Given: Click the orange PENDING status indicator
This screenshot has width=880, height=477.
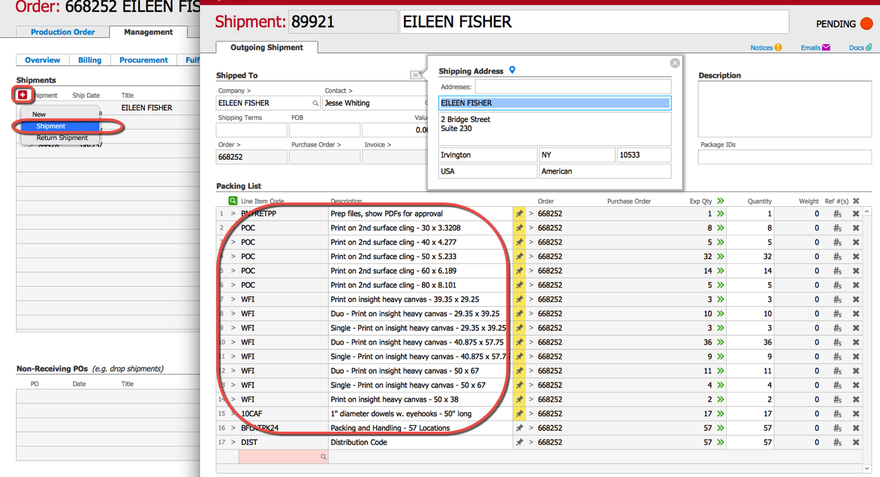Looking at the screenshot, I should click(866, 23).
